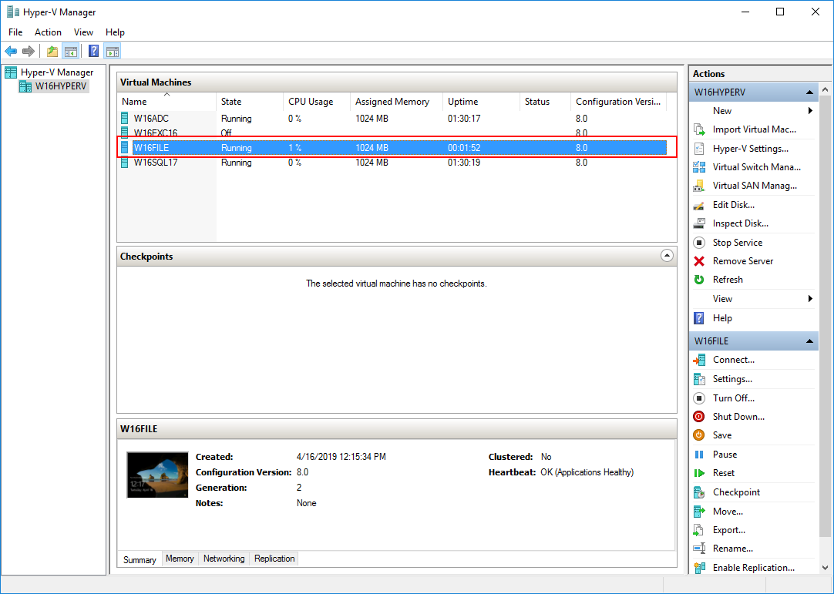Viewport: 834px width, 594px height.
Task: Click the Edit Disk icon
Action: coord(699,205)
